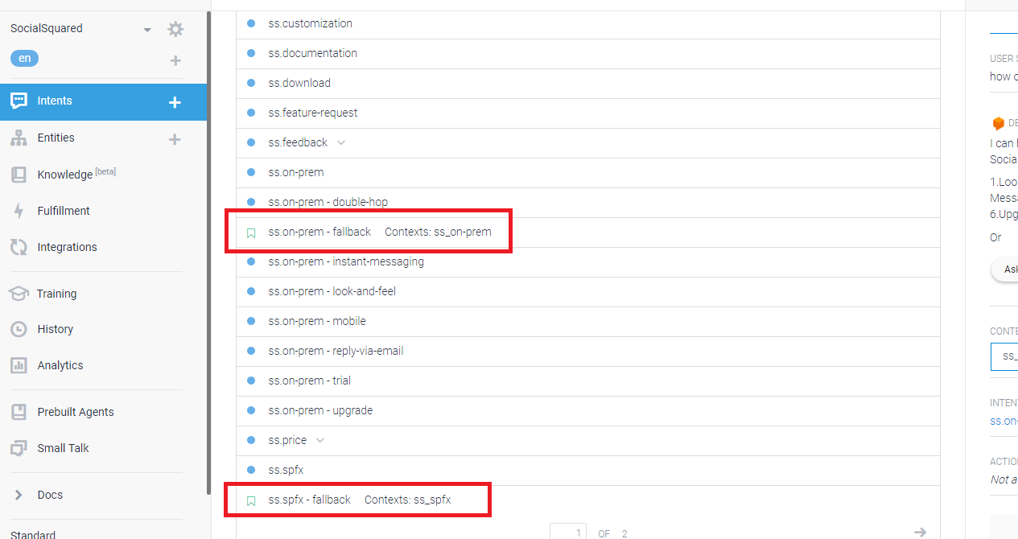Expand the Docs section
The height and width of the screenshot is (539, 1018).
click(19, 495)
